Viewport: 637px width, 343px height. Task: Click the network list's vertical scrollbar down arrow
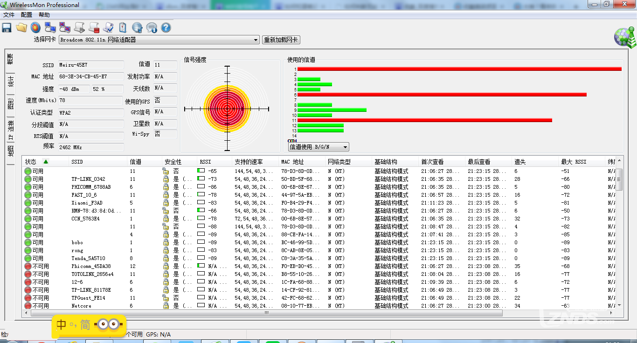click(x=619, y=305)
